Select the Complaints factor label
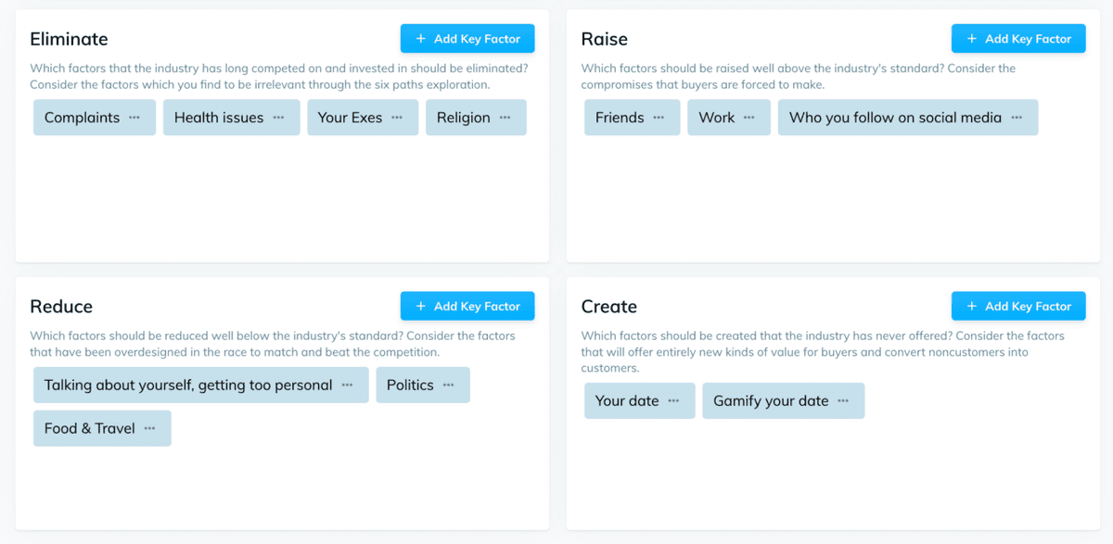Screen dimensions: 1113x544 pos(82,118)
